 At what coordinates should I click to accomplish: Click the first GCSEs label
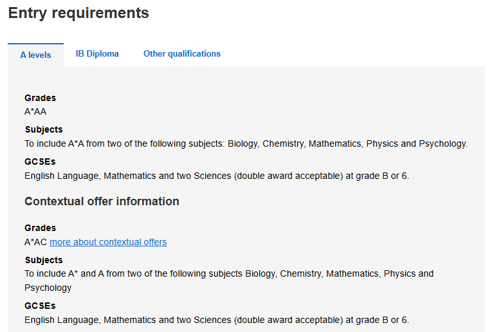point(40,161)
